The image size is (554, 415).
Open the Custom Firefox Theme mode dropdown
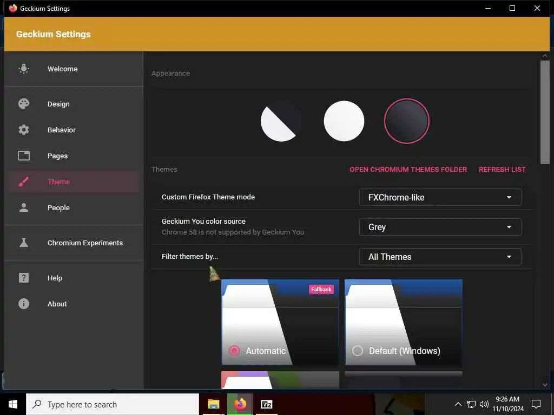(x=440, y=197)
